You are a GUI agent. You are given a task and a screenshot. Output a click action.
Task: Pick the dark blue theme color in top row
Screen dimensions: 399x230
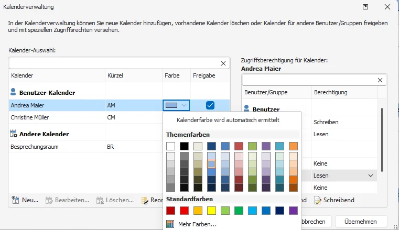pyautogui.click(x=211, y=146)
